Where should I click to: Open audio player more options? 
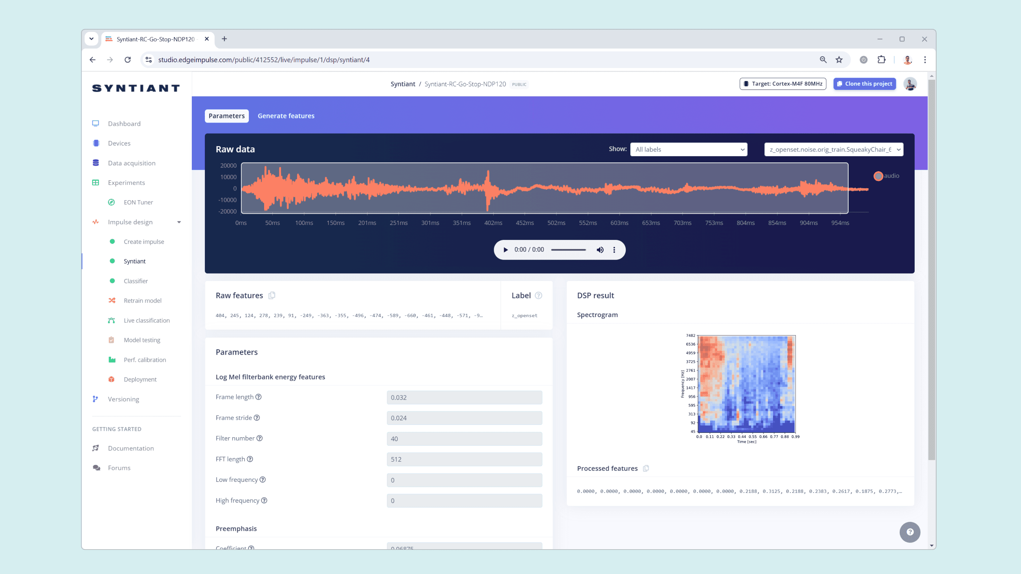point(614,250)
